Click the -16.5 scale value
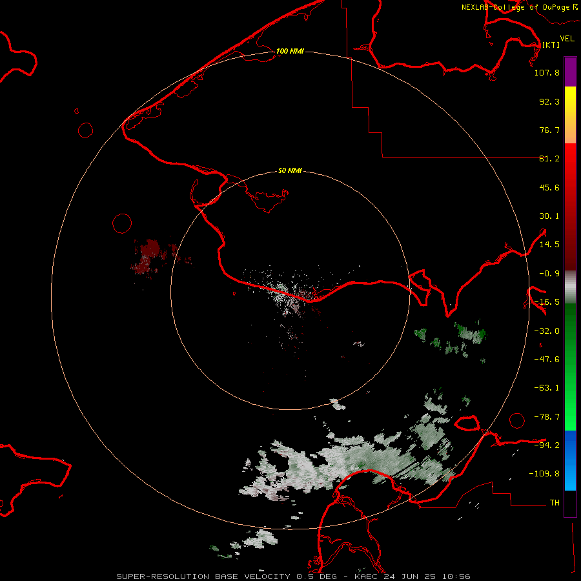 pyautogui.click(x=547, y=302)
